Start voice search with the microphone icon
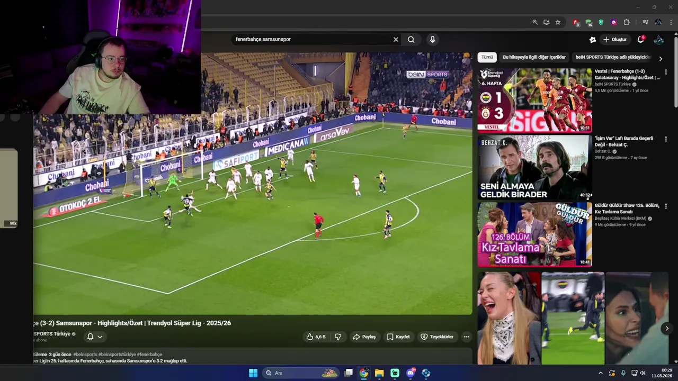 [x=433, y=39]
